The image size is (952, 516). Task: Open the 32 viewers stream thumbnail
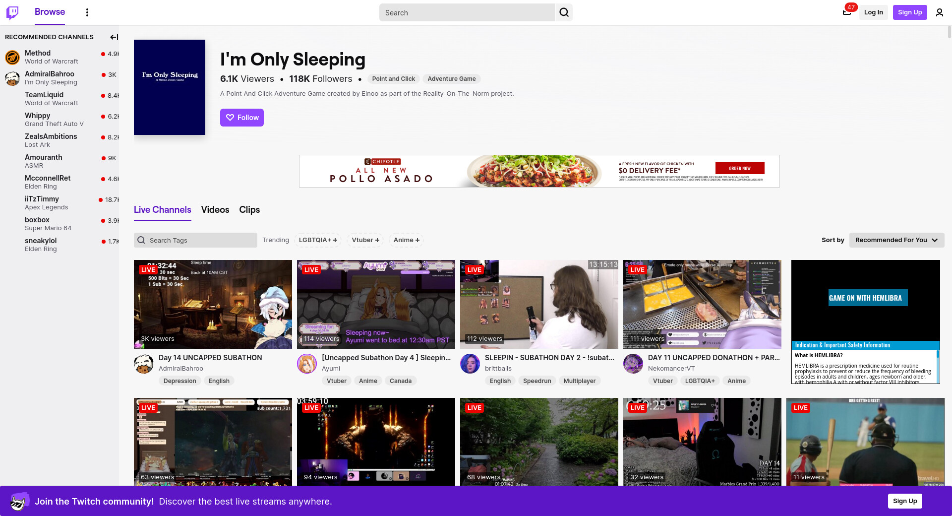click(702, 442)
